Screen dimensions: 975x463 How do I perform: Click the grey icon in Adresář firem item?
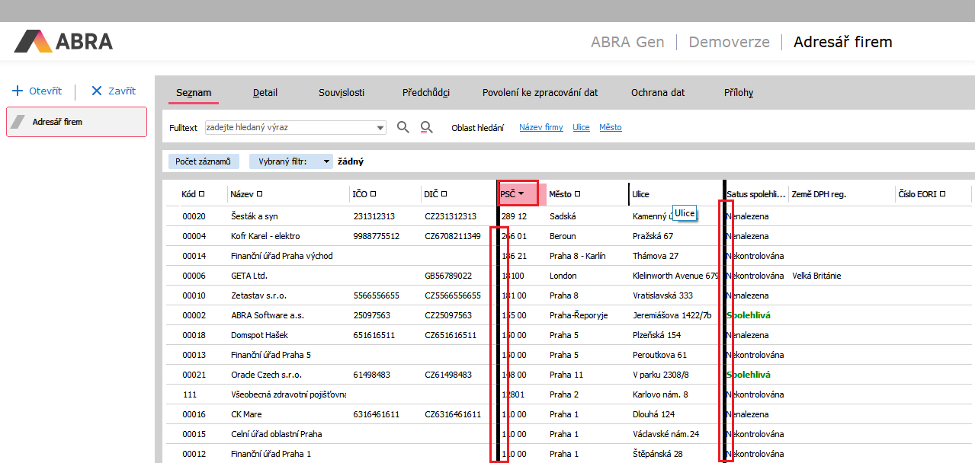point(18,122)
